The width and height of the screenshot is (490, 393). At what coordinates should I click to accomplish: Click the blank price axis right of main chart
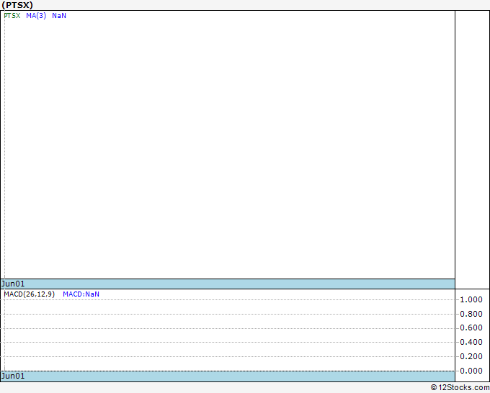coord(472,144)
